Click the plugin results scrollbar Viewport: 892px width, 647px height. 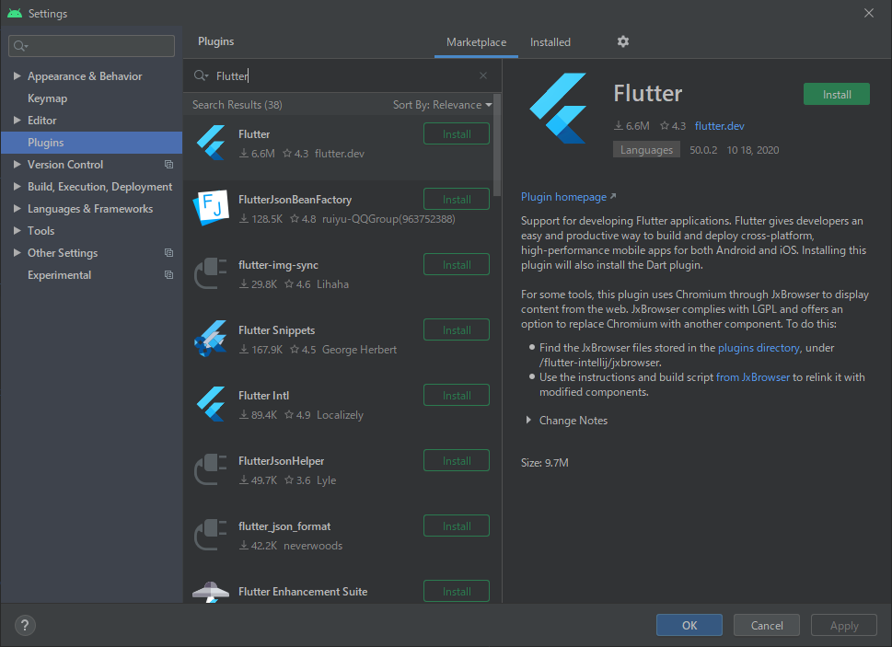[x=497, y=145]
